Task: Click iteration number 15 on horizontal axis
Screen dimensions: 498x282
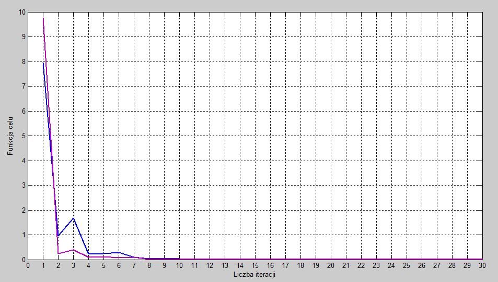Action: coord(255,266)
